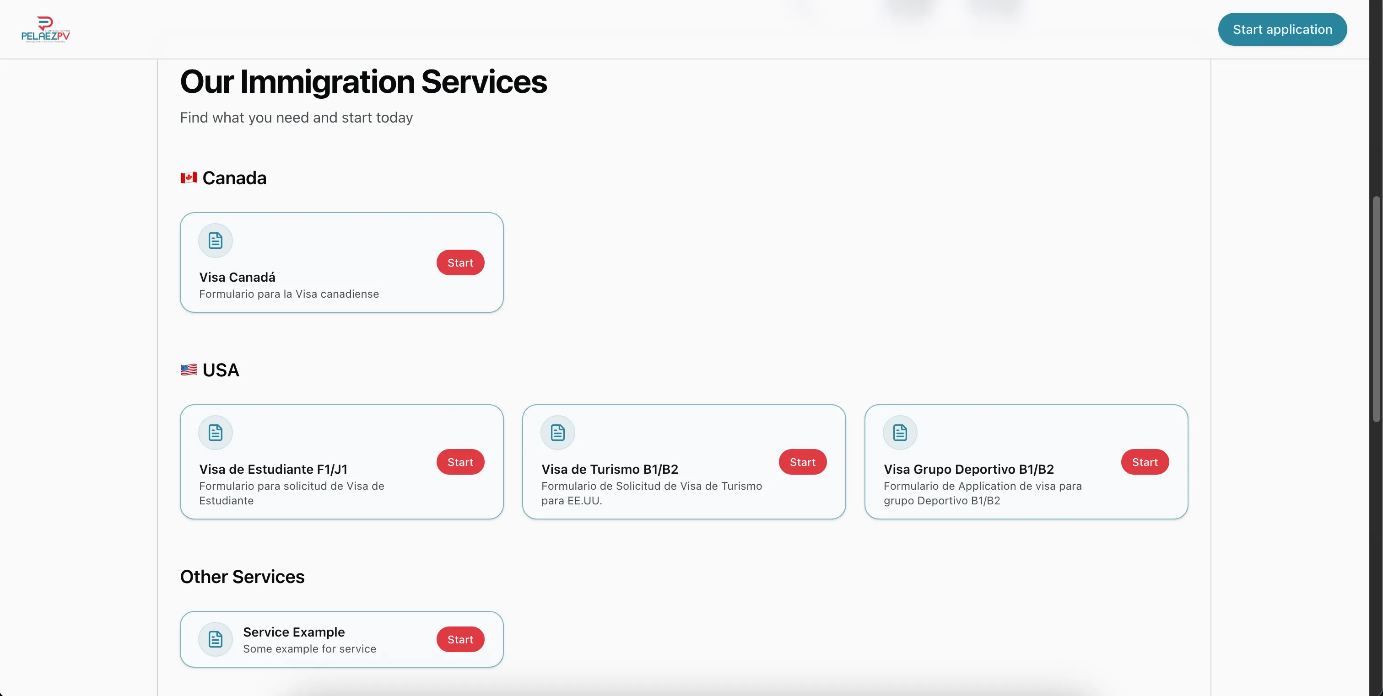Viewport: 1383px width, 696px height.
Task: Click the document icon on Service Example card
Action: point(215,638)
